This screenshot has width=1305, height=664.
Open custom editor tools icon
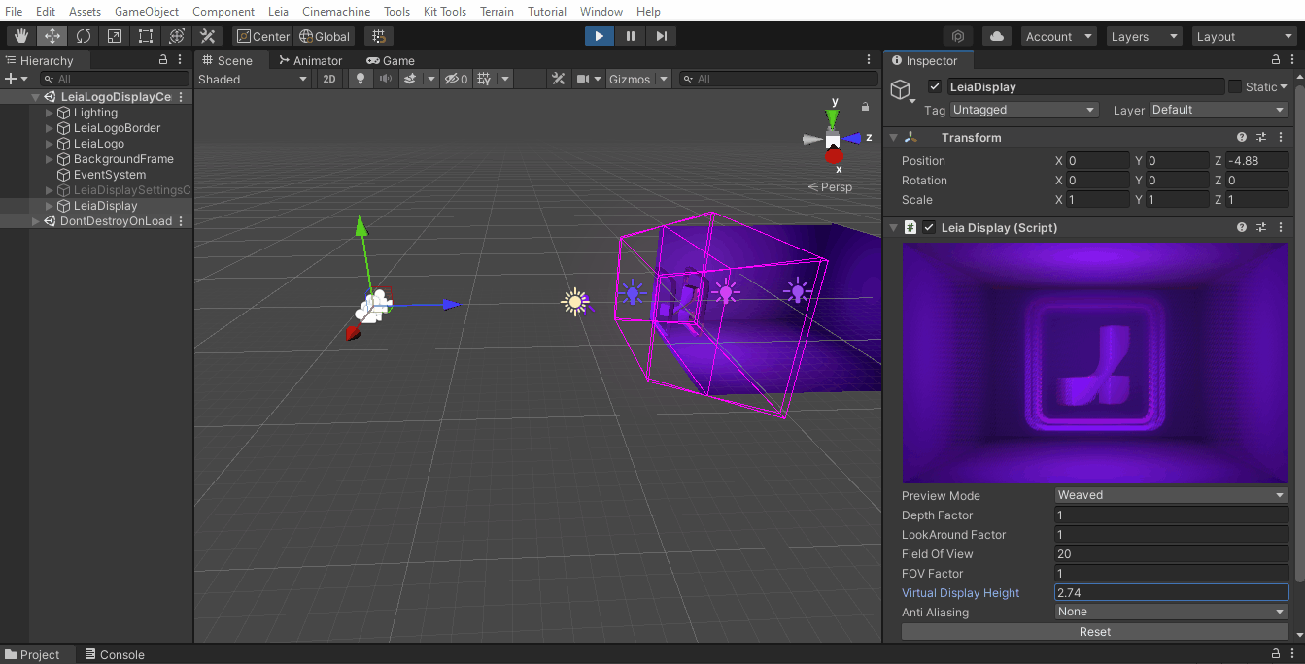click(x=208, y=36)
